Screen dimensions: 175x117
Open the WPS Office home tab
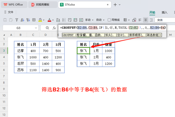point(14,5)
